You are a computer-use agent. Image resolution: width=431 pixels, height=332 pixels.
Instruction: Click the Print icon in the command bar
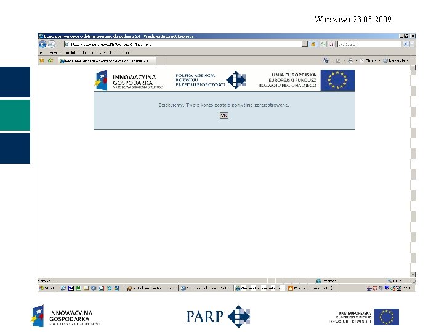click(x=350, y=60)
